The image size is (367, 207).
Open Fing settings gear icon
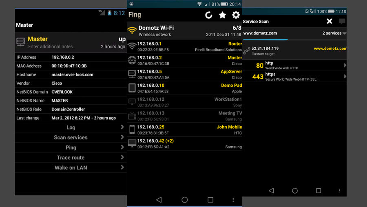236,15
